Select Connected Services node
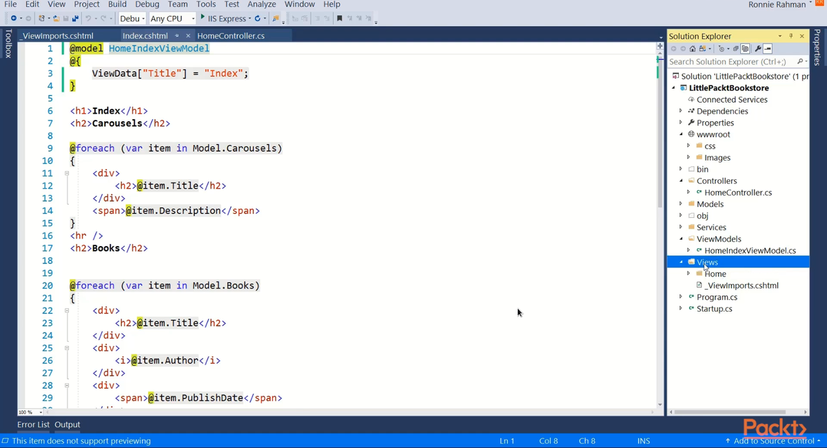The image size is (827, 448). coord(732,100)
